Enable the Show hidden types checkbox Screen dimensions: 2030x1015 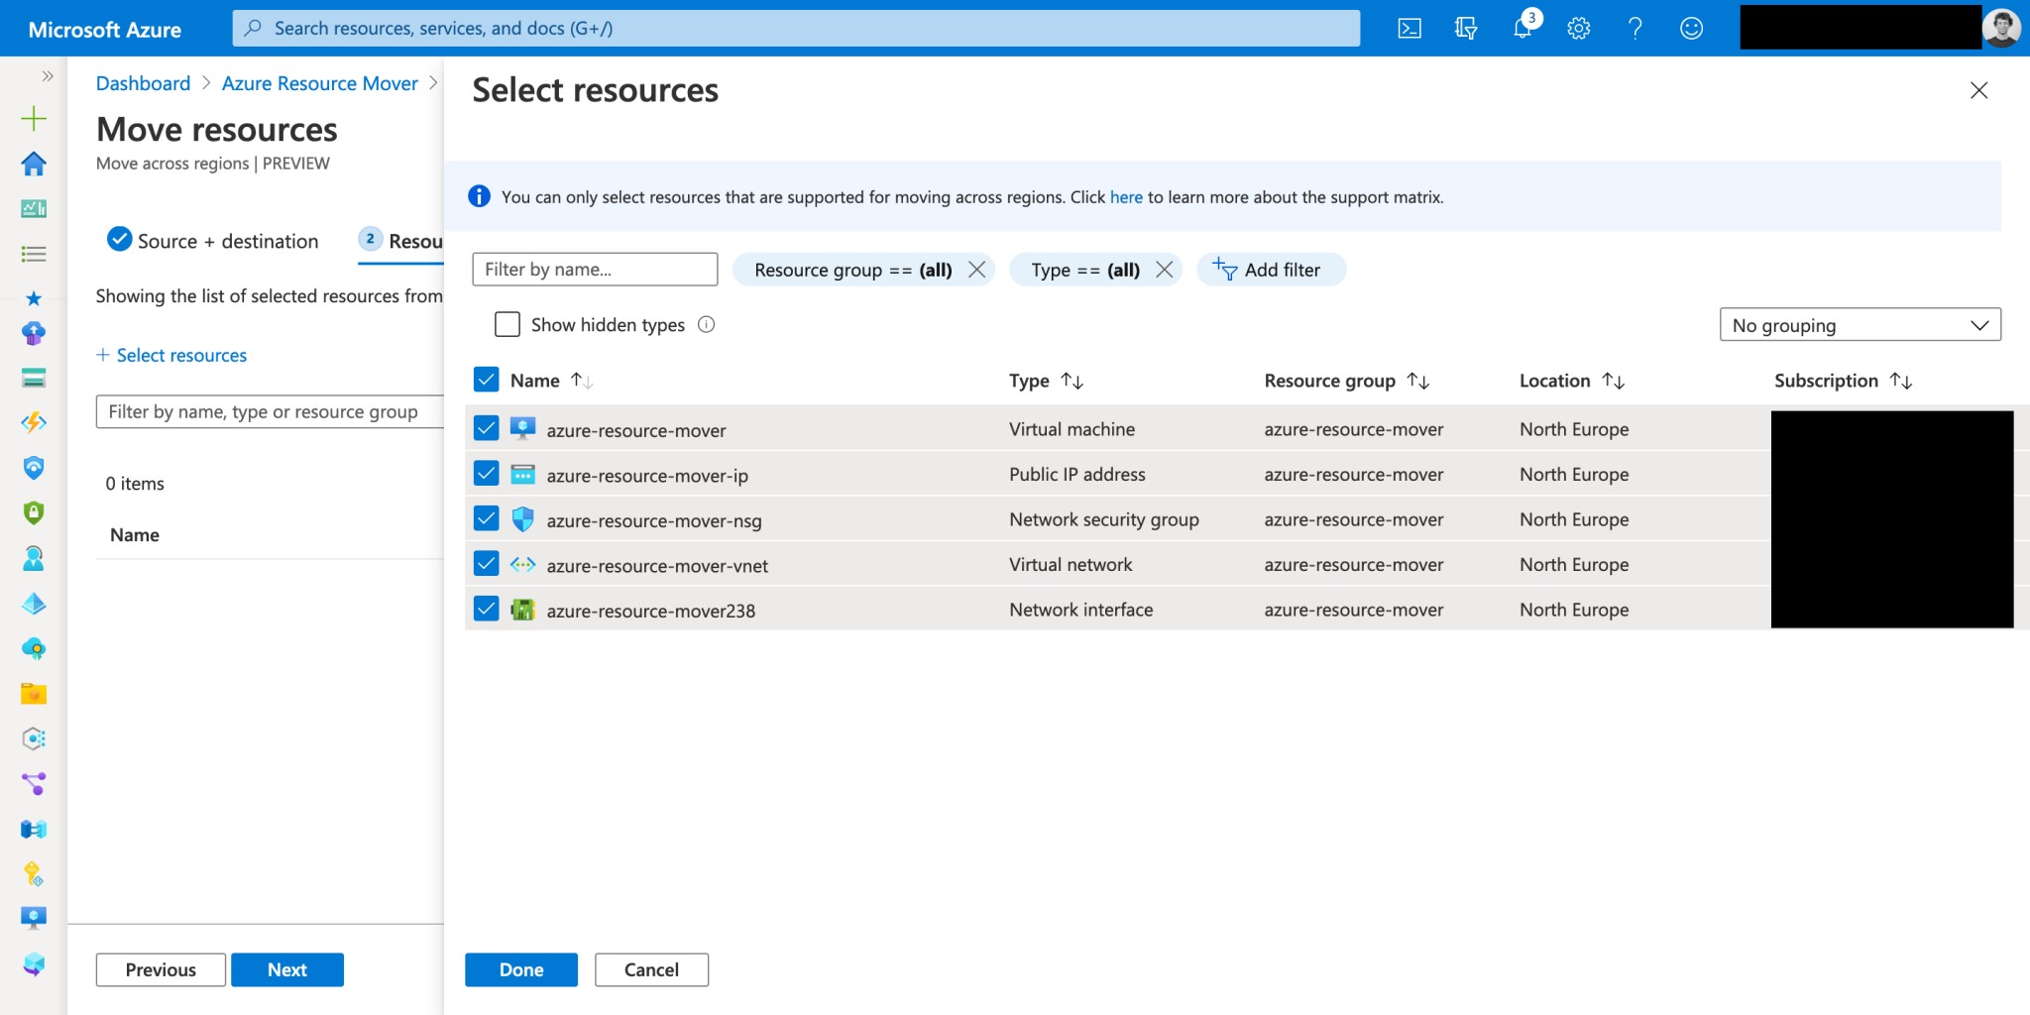pos(507,325)
